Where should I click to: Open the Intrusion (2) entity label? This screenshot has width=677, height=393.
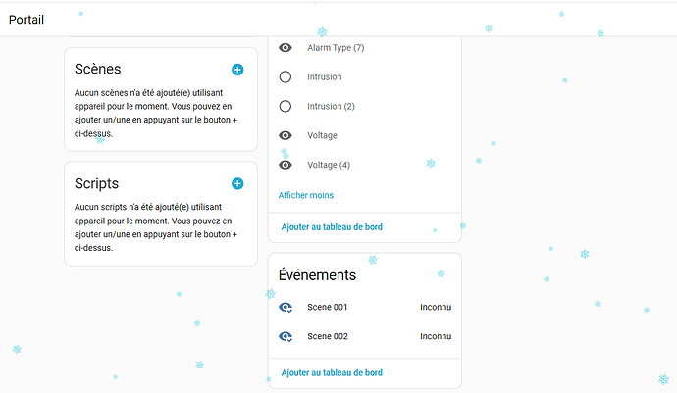coord(331,106)
